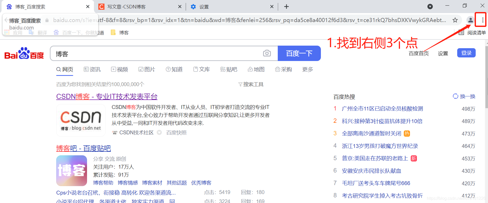This screenshot has height=203, width=488.
Task: Click the 百度一下 search button
Action: (x=299, y=53)
